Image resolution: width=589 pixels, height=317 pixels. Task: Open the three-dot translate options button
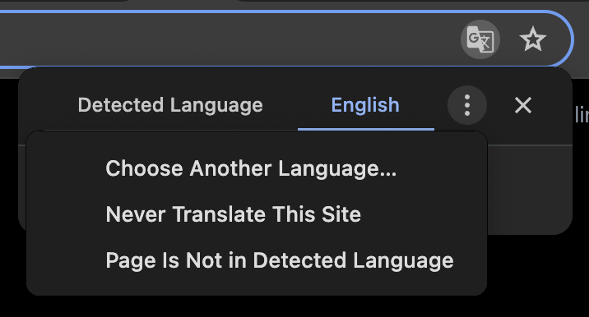tap(467, 105)
